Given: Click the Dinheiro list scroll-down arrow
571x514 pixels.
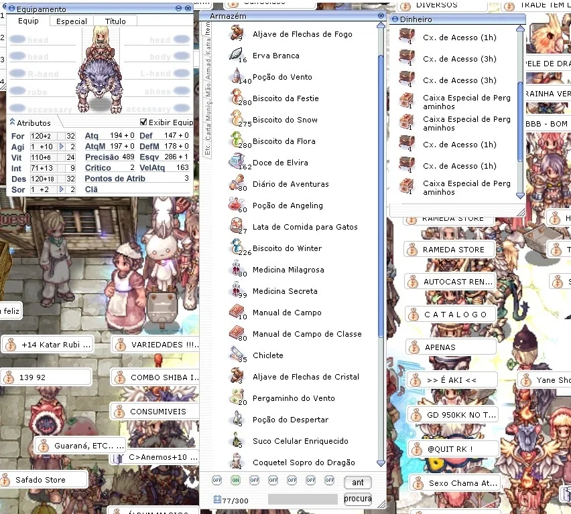Looking at the screenshot, I should tap(520, 195).
